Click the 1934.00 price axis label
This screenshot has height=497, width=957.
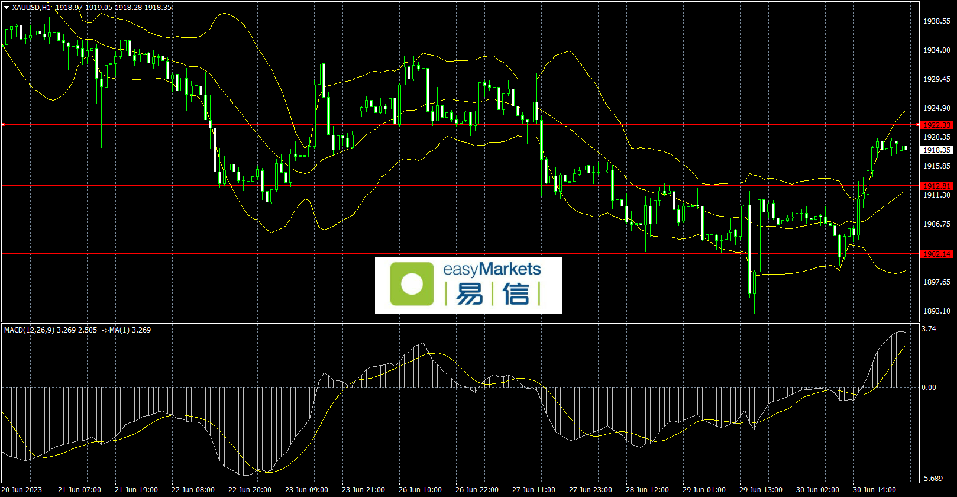(x=937, y=50)
